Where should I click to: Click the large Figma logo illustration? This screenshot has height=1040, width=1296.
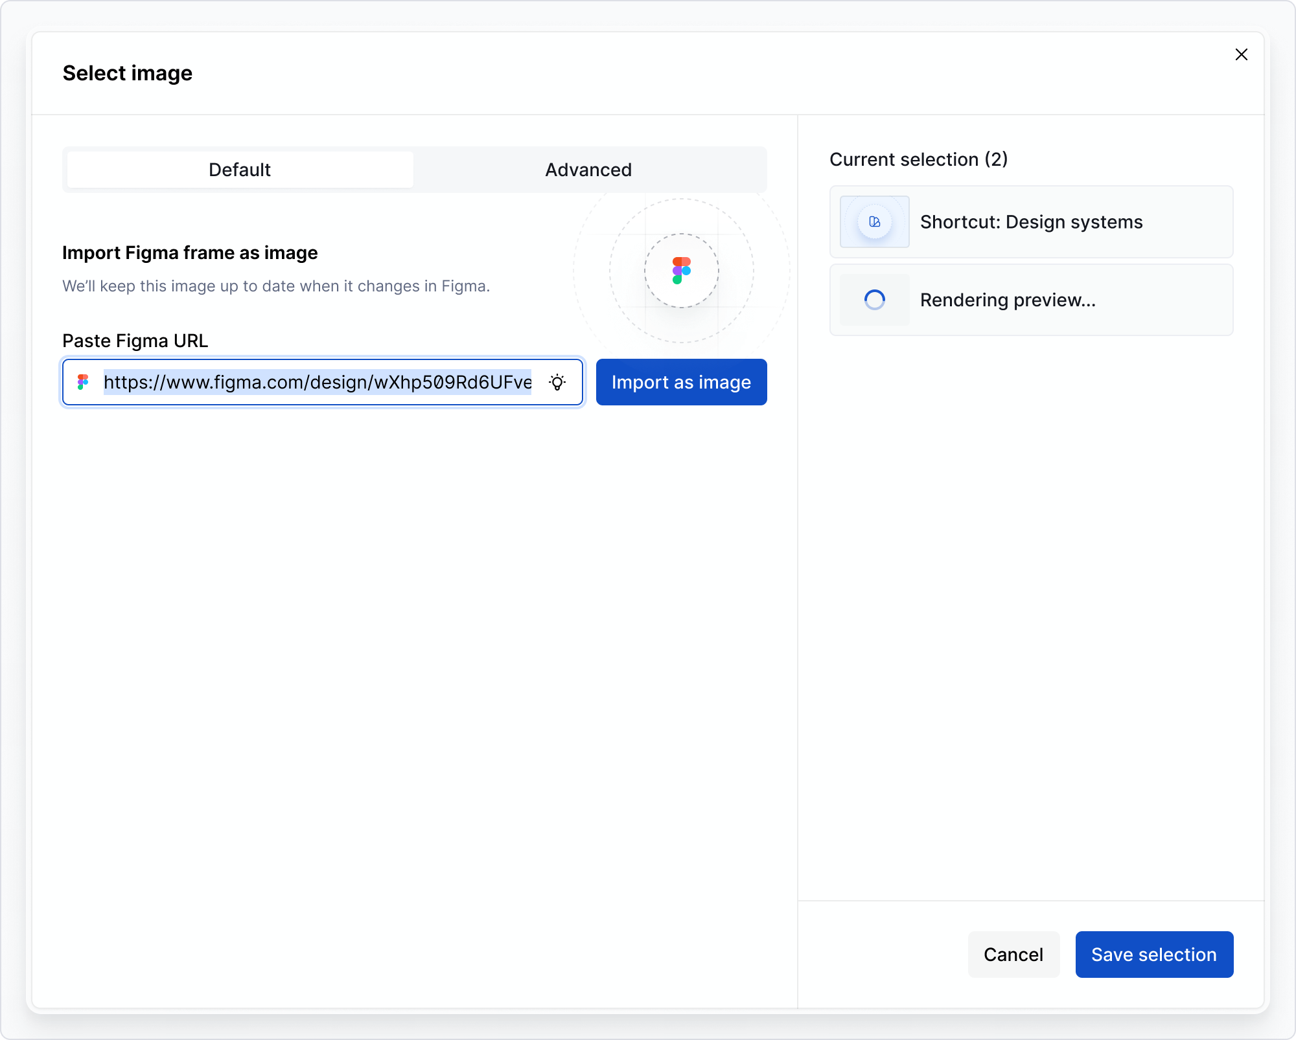[681, 270]
